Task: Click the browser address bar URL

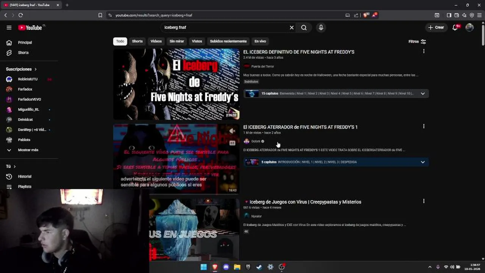Action: point(154,15)
